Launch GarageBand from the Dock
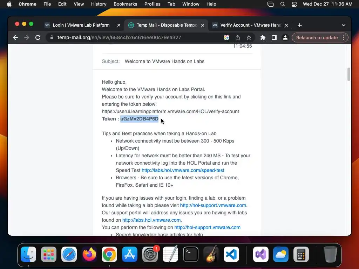The width and height of the screenshot is (359, 269). [211, 254]
